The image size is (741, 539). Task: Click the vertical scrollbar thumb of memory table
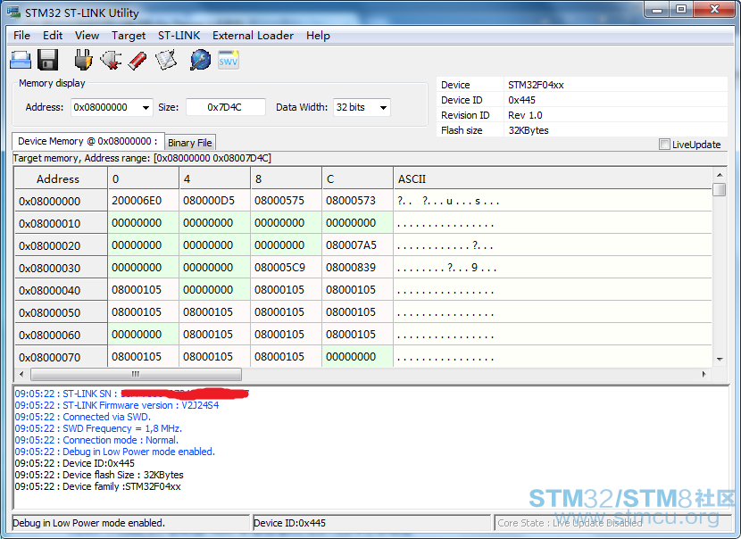720,189
